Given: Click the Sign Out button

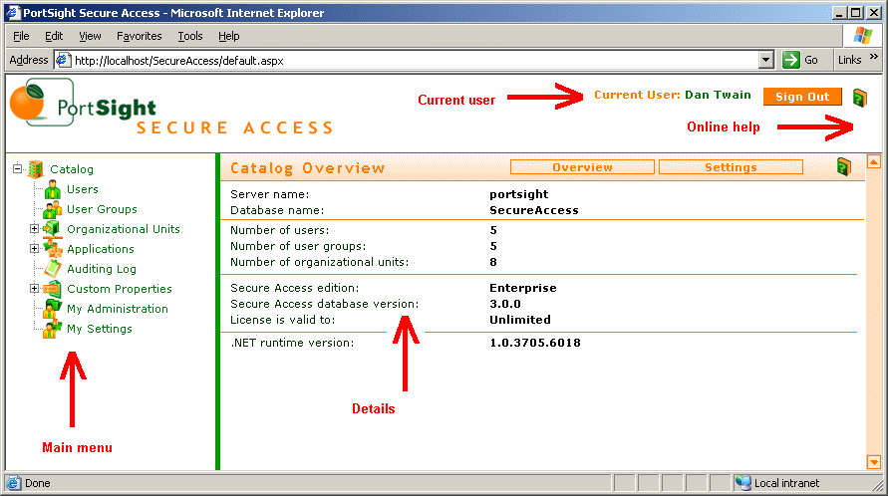Looking at the screenshot, I should (x=802, y=97).
